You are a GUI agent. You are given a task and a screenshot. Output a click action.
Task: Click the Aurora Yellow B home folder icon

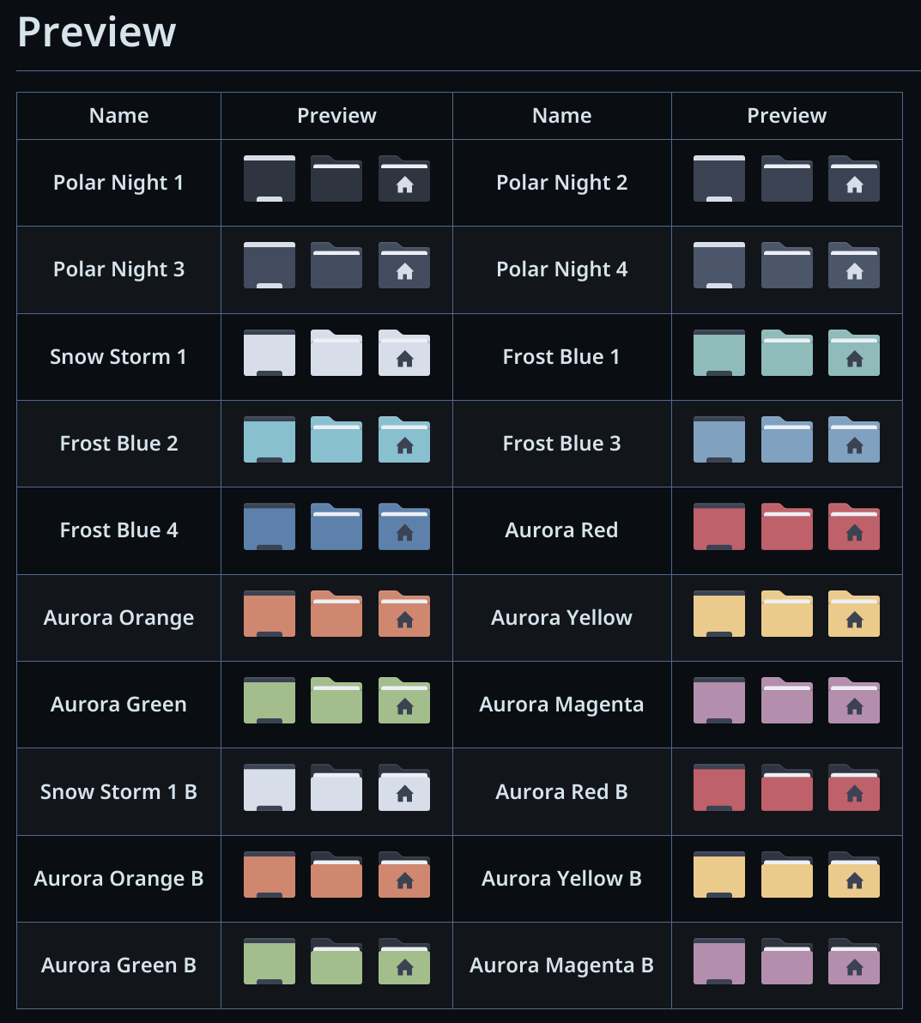[x=854, y=875]
